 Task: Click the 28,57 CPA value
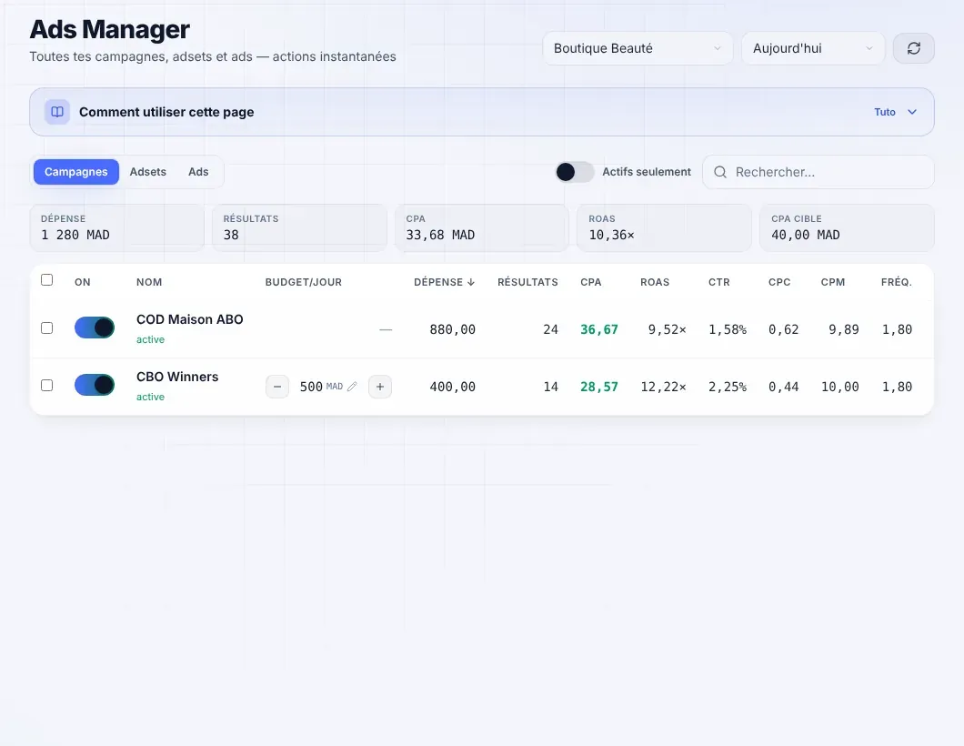point(599,387)
